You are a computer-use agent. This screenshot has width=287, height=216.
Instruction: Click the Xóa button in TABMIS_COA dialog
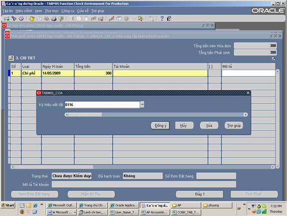pos(209,125)
